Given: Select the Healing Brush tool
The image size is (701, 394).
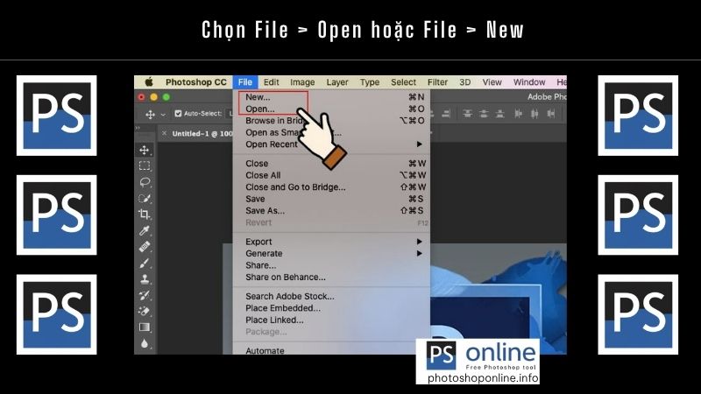Looking at the screenshot, I should coord(145,247).
